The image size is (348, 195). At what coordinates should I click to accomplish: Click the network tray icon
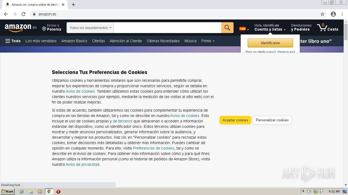[316, 191]
